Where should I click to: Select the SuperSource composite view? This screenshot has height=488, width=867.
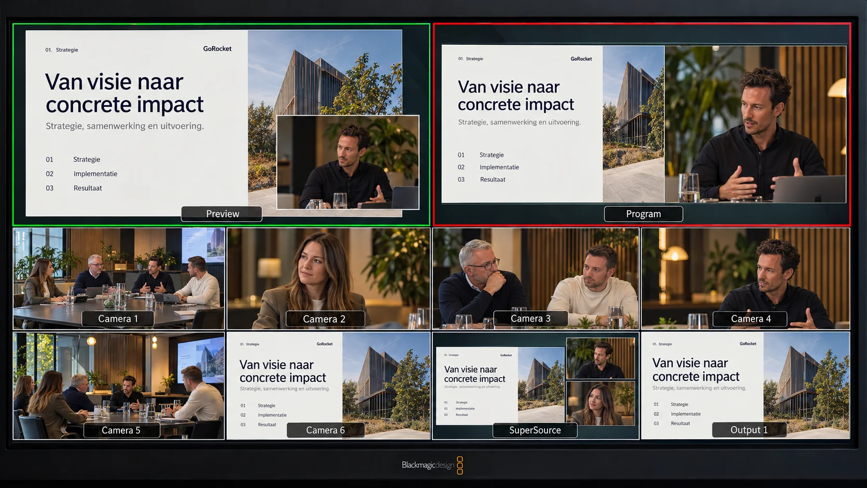[x=536, y=386]
